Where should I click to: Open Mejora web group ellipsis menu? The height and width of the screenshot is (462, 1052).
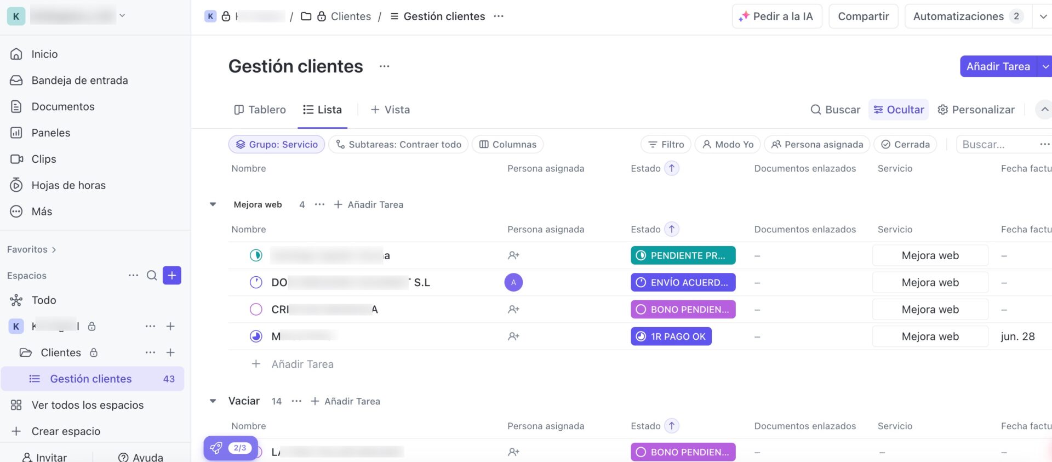click(319, 204)
